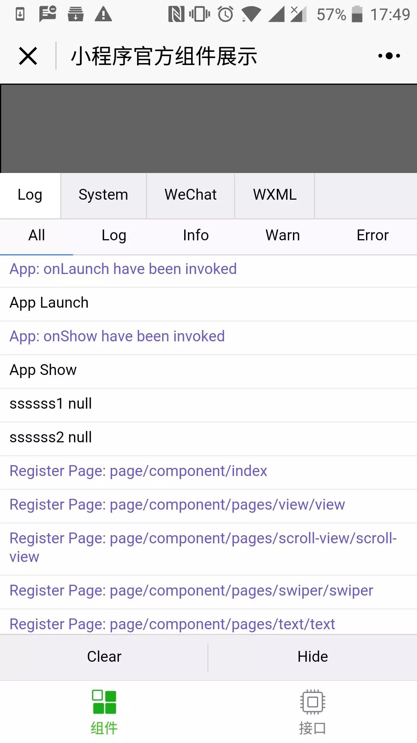Switch to the WeChat tab

coord(191,195)
